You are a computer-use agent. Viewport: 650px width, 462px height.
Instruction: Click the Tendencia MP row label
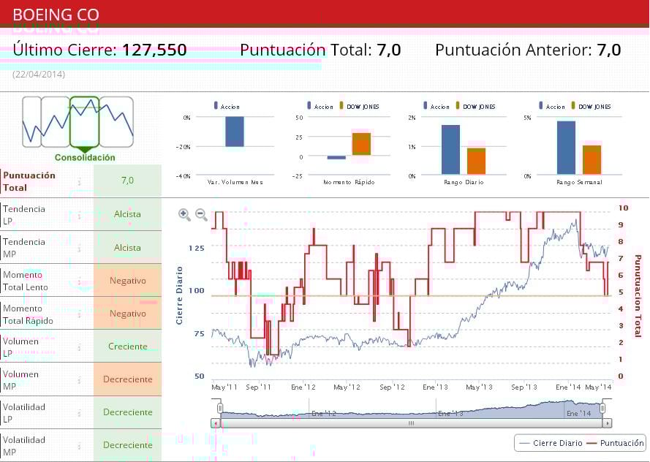coord(23,248)
